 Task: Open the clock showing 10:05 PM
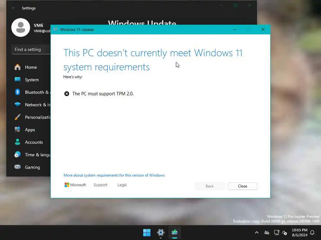click(299, 232)
